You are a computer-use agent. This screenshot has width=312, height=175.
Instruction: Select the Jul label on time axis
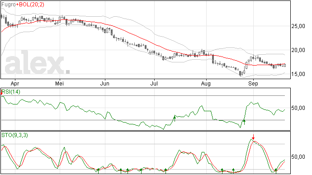(x=154, y=83)
